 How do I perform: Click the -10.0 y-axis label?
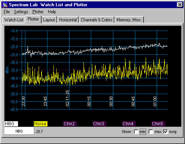[14, 31]
